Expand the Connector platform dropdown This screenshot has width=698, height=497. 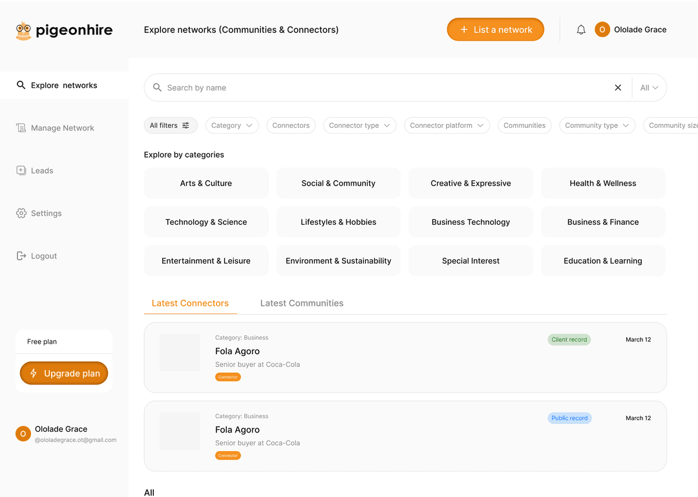pos(447,125)
